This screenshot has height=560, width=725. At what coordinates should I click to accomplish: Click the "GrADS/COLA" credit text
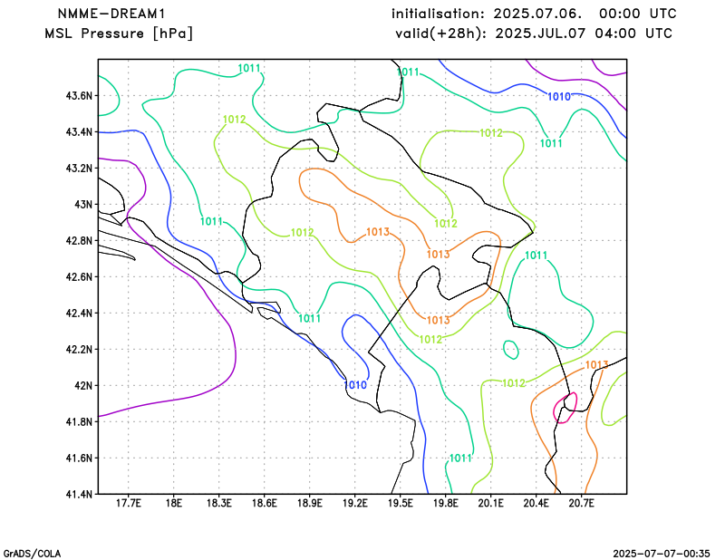click(x=32, y=554)
